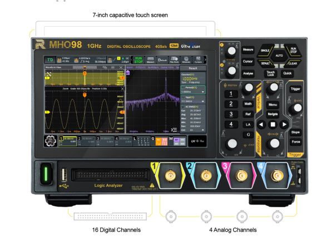Toggle the on-screen RUN STOP button
Image resolution: width=326 pixels, height=240 pixels.
[139, 60]
